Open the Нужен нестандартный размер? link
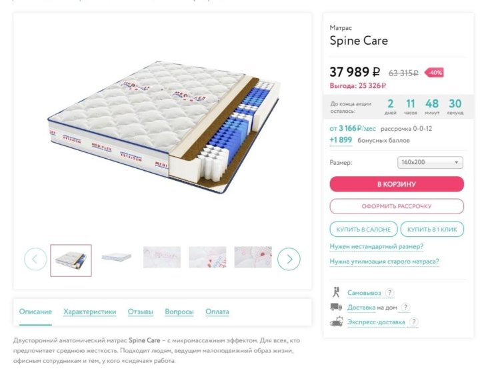The height and width of the screenshot is (373, 480). (x=377, y=246)
